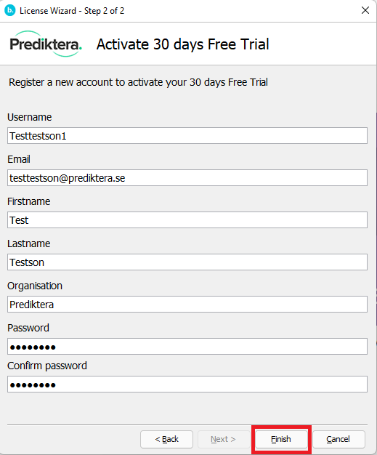Click the License Wizard title bar text
377x455 pixels.
coord(72,11)
